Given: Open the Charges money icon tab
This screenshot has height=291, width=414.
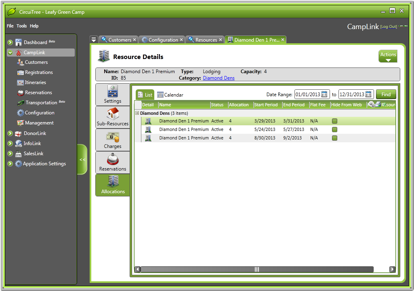Looking at the screenshot, I should point(112,137).
